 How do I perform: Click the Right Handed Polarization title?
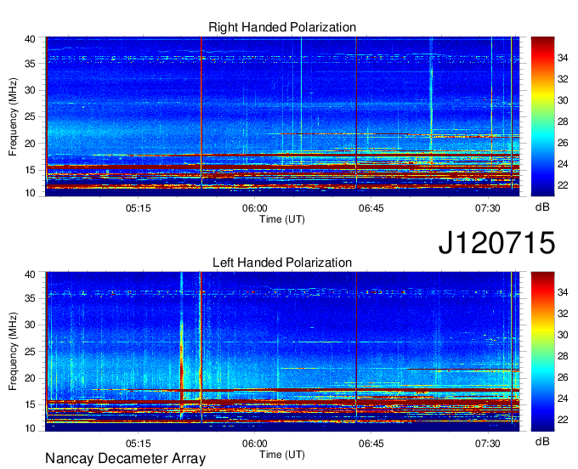pyautogui.click(x=282, y=27)
